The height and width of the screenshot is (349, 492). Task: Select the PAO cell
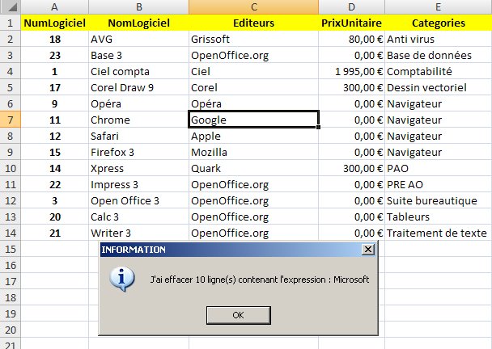tap(439, 168)
